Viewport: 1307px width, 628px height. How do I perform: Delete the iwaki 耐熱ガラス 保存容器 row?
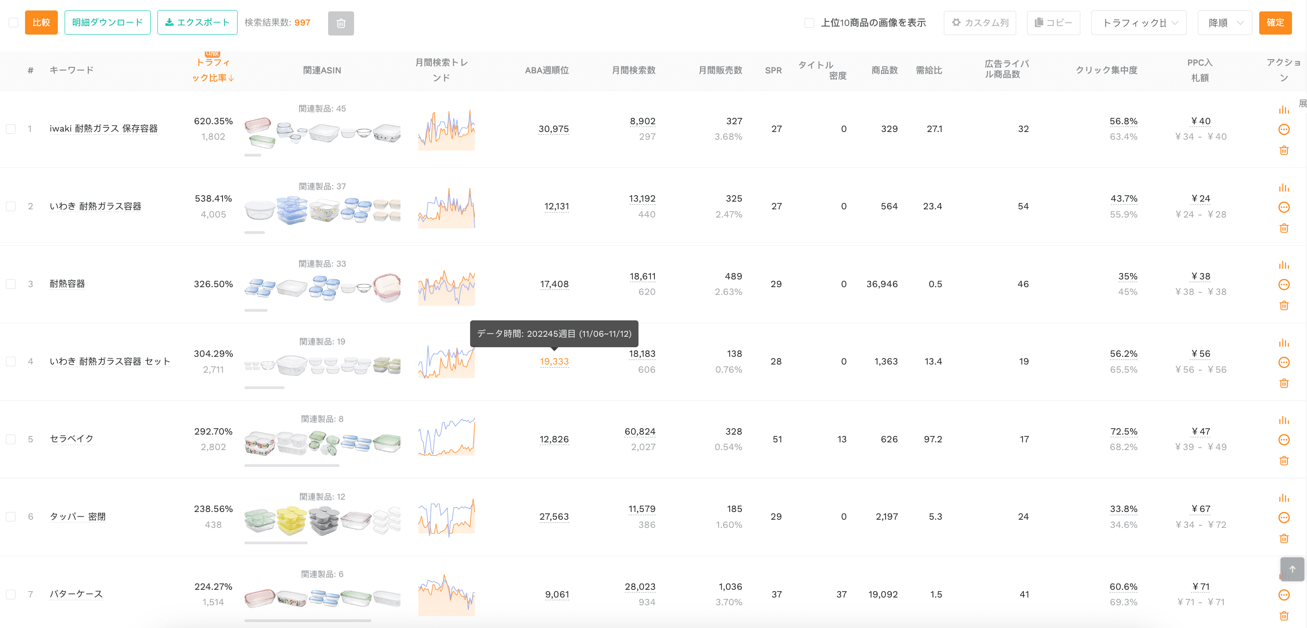1284,150
